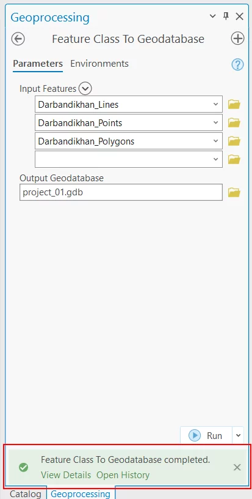Browse folder for Darbandikhan_Points input

[234, 122]
